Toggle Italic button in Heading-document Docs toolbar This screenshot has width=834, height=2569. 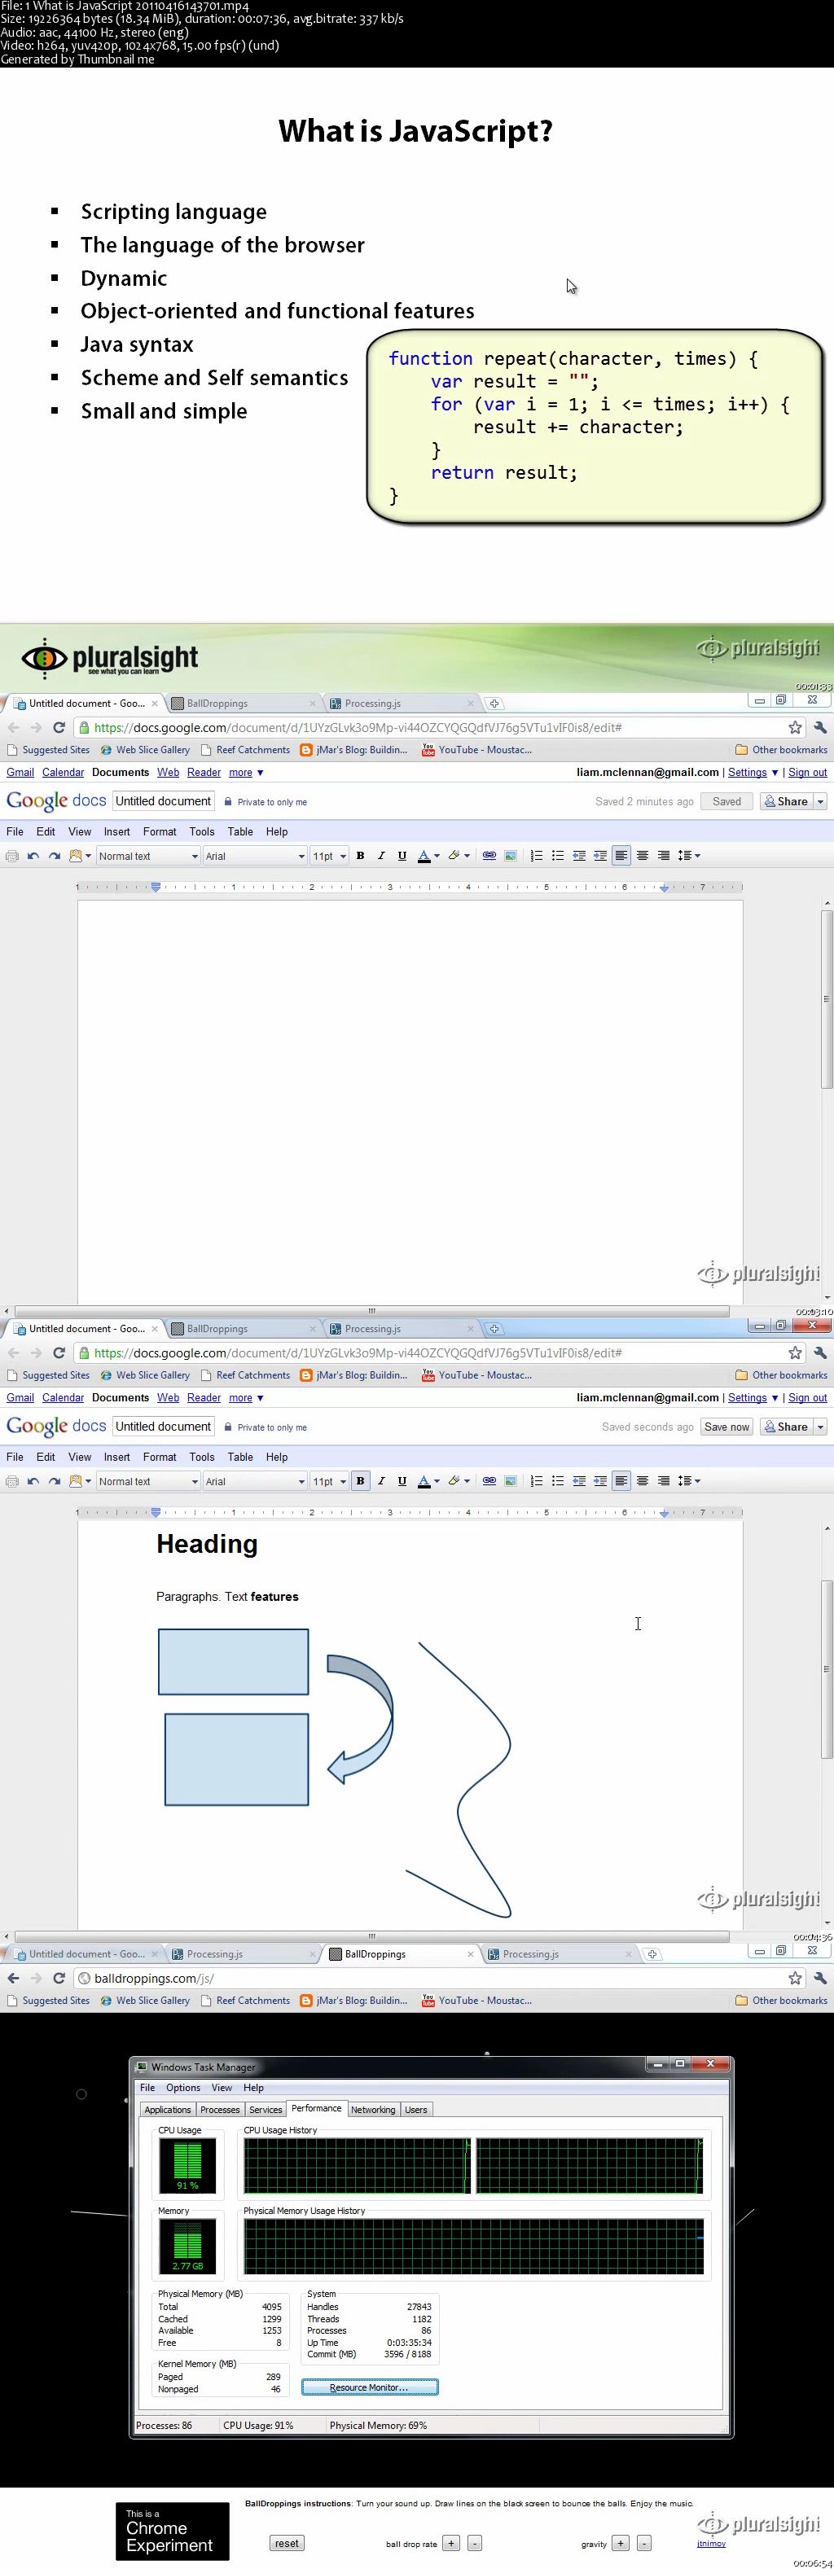coord(381,1481)
